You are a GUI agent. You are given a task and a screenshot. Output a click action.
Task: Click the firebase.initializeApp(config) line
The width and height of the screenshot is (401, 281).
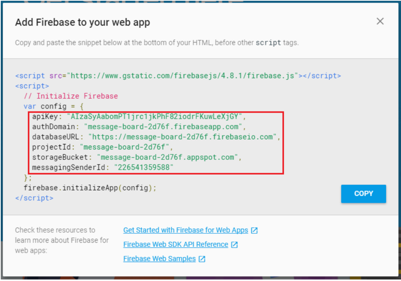90,187
